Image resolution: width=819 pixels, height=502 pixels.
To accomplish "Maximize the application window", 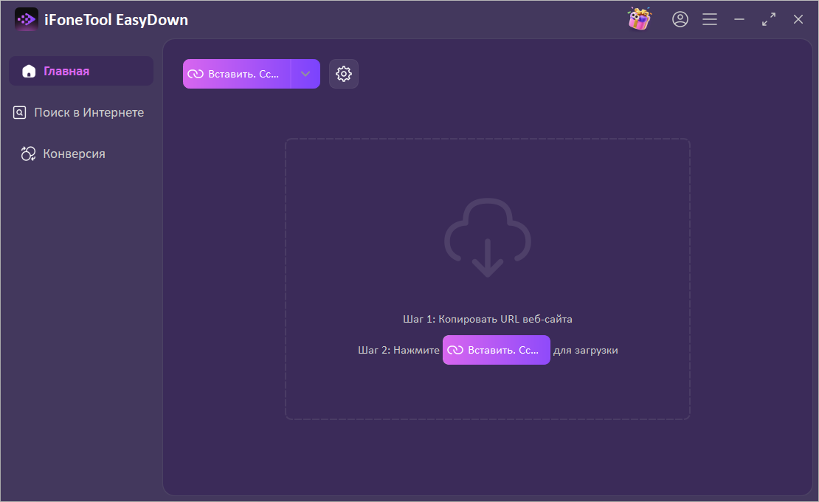I will (x=768, y=19).
